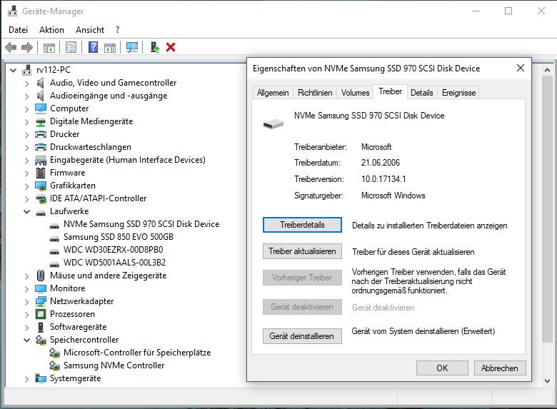Click the Speichercontroller category icon
This screenshot has height=409, width=557.
point(41,340)
